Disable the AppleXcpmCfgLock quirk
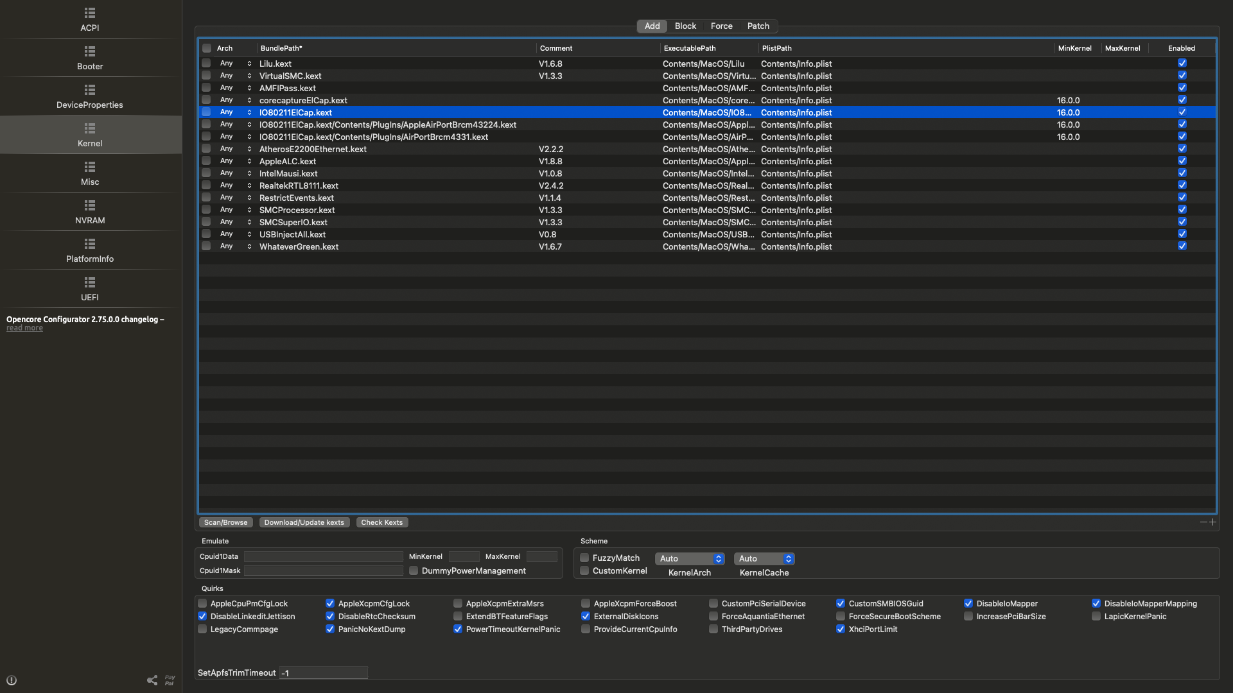Viewport: 1233px width, 693px height. pyautogui.click(x=330, y=603)
